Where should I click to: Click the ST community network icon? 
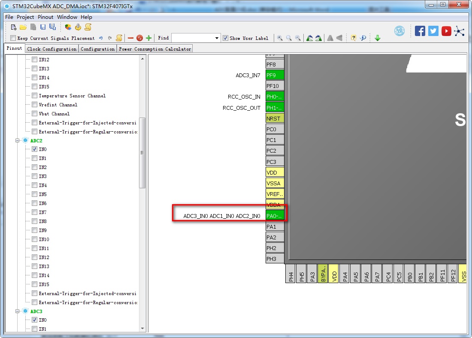460,31
